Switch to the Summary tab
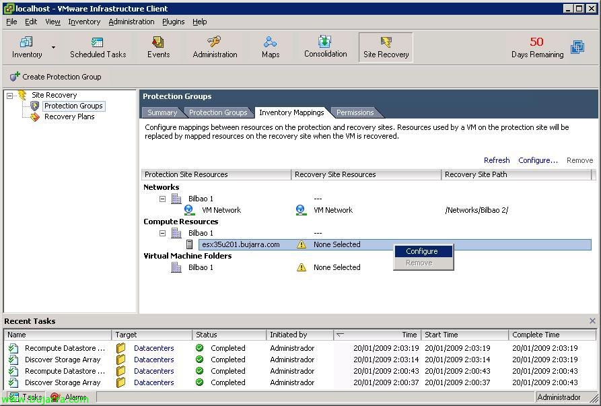Image resolution: width=601 pixels, height=406 pixels. click(162, 112)
